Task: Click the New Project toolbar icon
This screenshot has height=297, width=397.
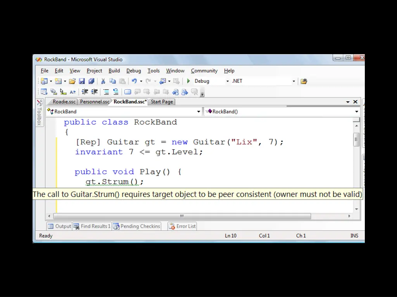Action: point(44,81)
